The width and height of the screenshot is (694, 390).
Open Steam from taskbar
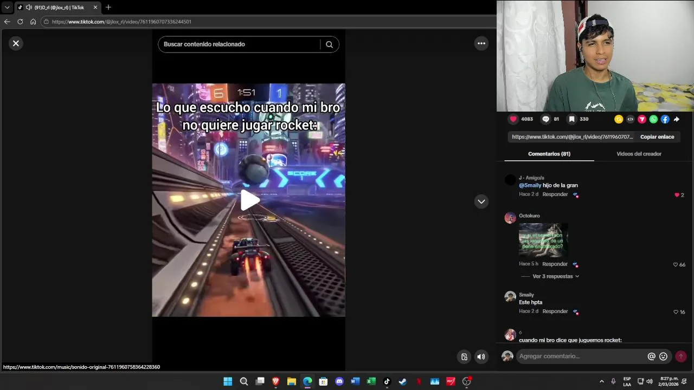coord(403,381)
